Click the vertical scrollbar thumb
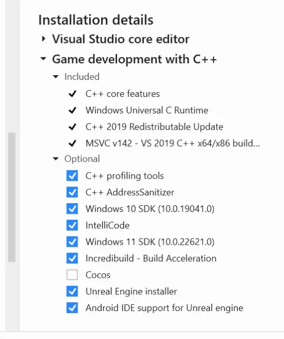The width and height of the screenshot is (284, 339). point(12,197)
